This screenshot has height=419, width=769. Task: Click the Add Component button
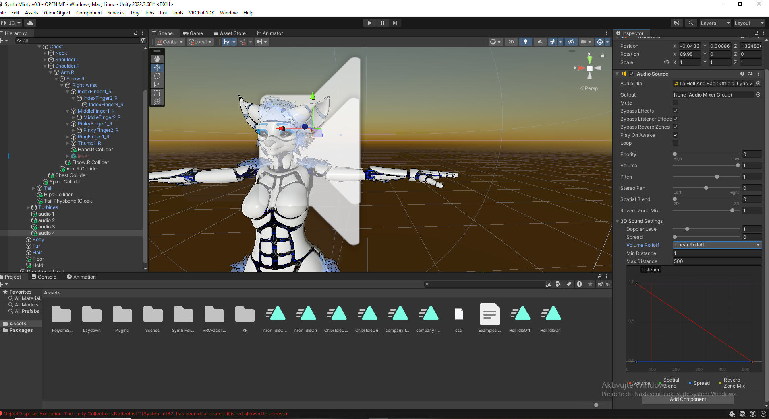coord(688,399)
